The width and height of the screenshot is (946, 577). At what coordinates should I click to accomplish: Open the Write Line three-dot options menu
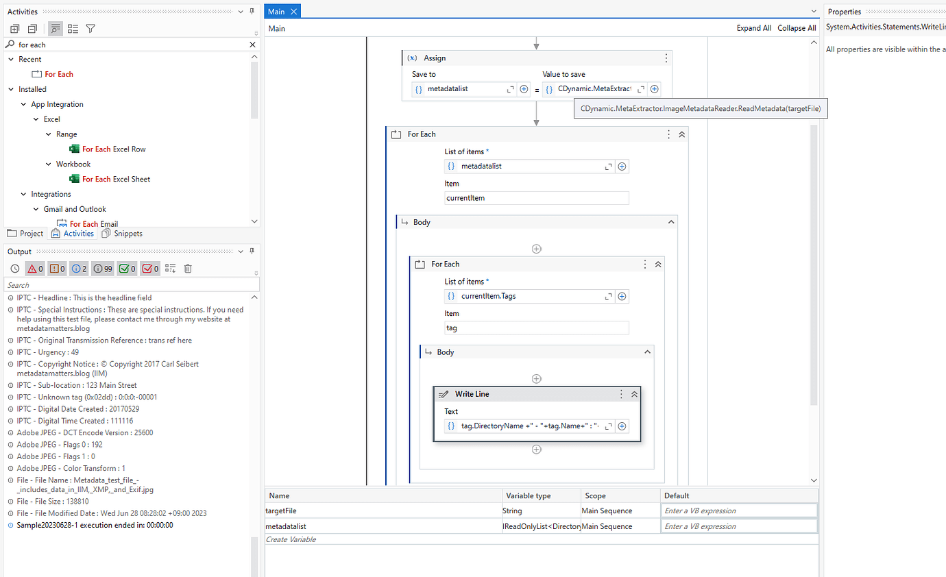pyautogui.click(x=620, y=394)
